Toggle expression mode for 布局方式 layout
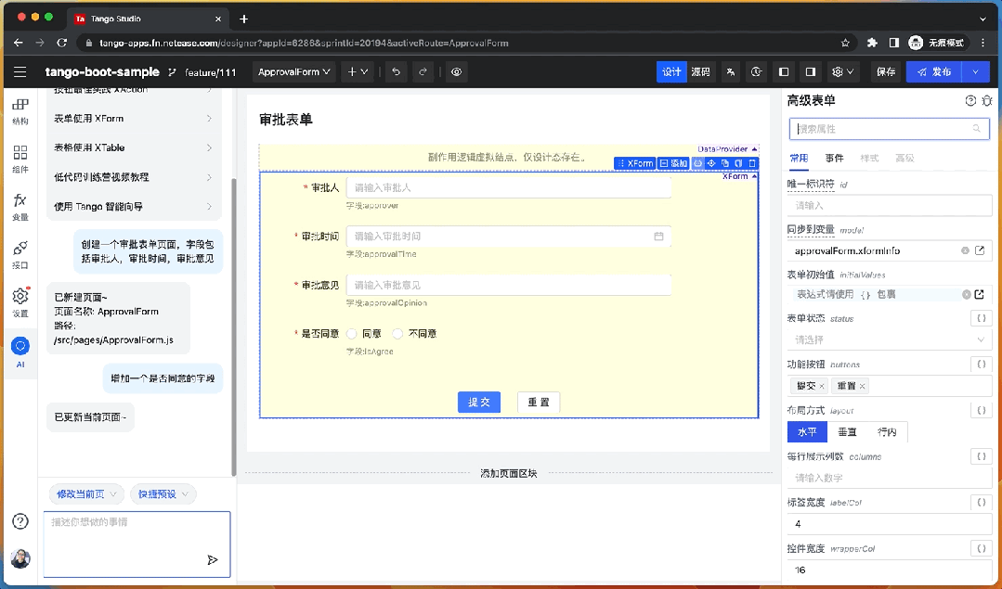 point(981,410)
